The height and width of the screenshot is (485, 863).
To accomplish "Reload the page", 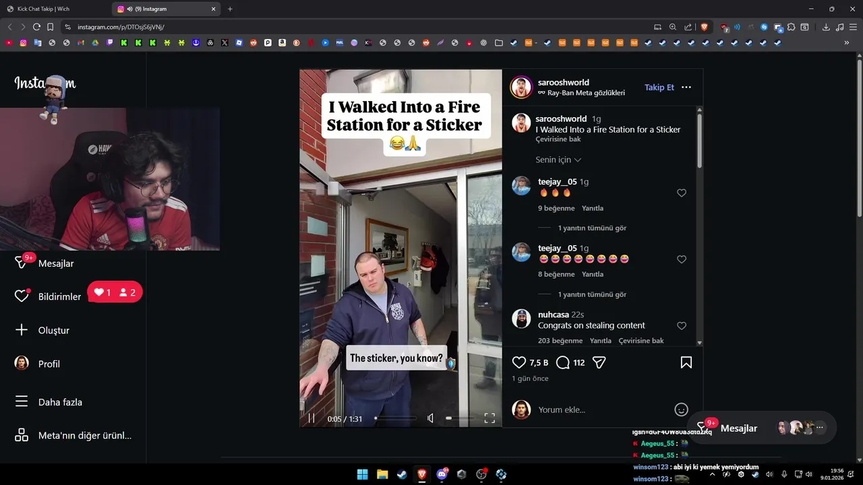I will (36, 27).
